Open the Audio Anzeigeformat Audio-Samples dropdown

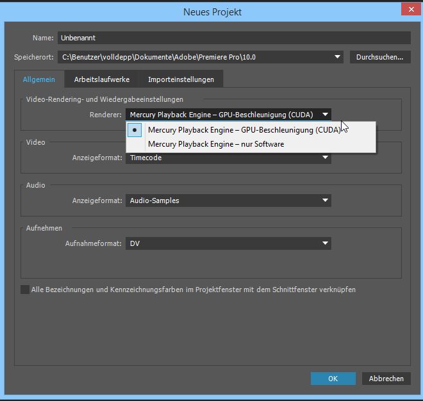coord(228,201)
